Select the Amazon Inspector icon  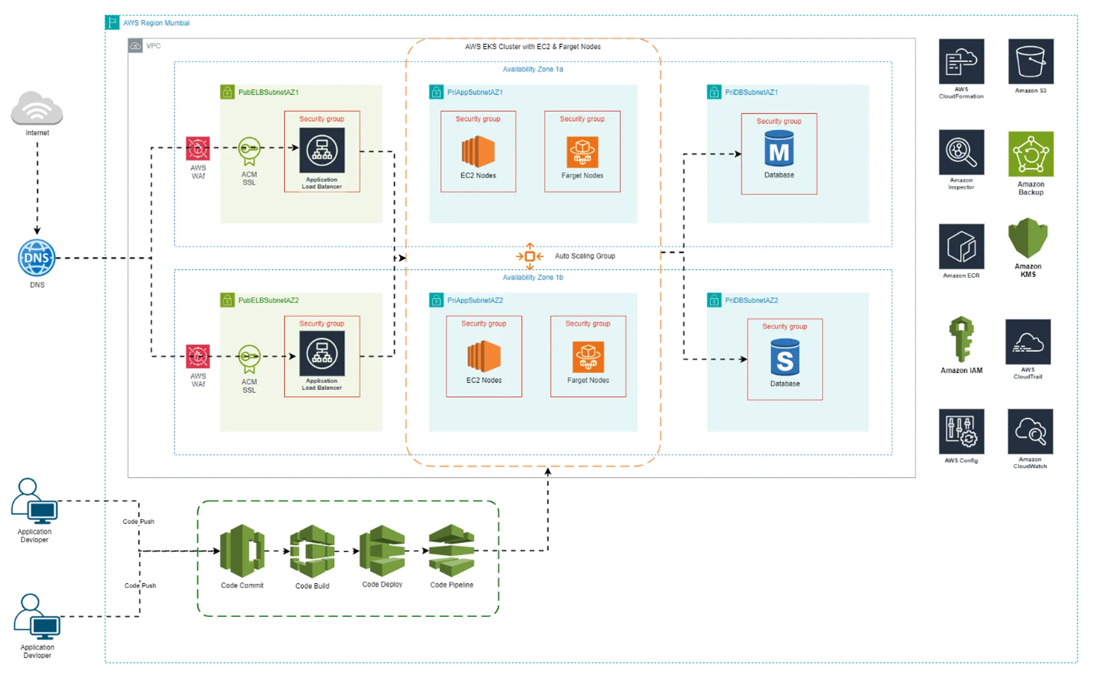961,152
